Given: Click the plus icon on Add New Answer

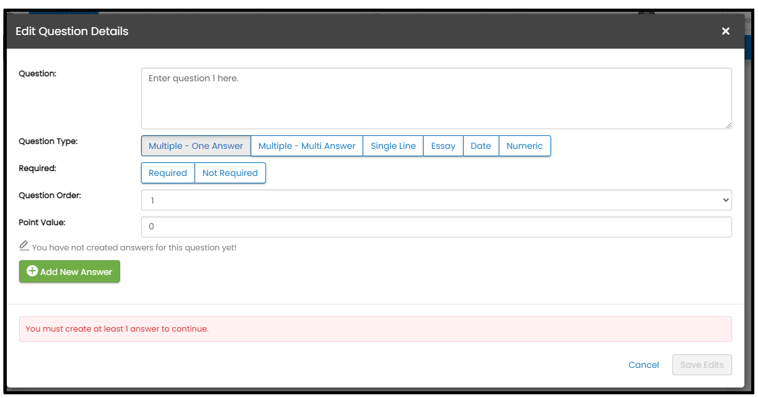Looking at the screenshot, I should (32, 271).
